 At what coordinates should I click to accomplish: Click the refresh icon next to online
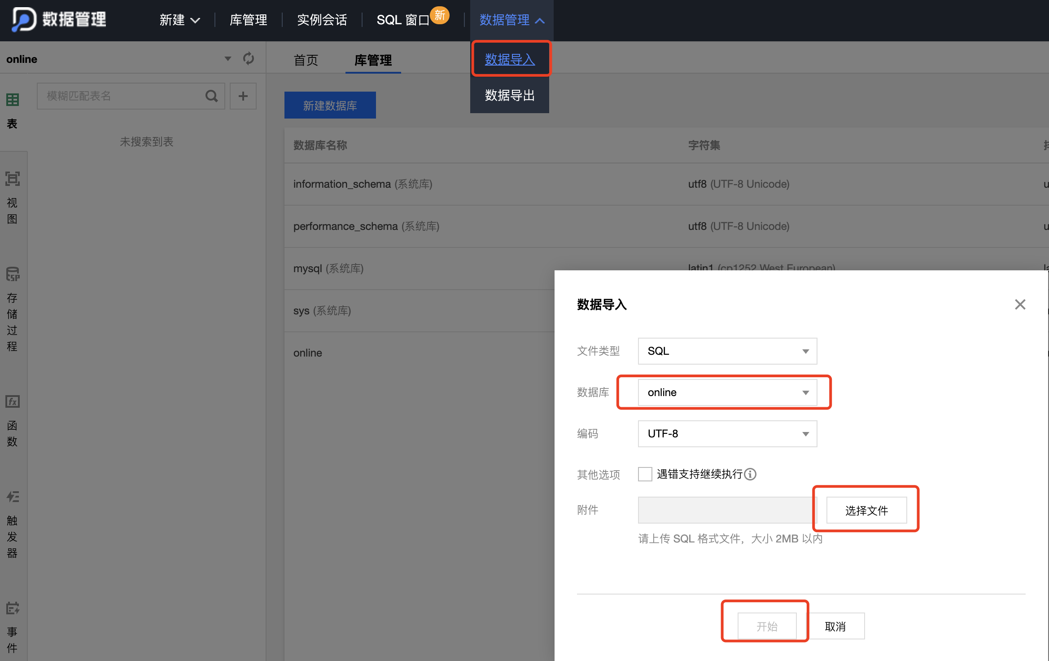[x=248, y=59]
